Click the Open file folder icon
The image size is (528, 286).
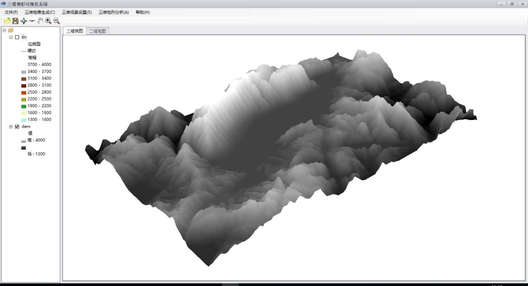pos(7,21)
